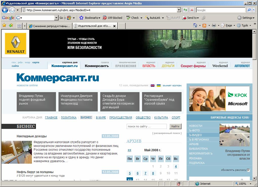Run the spelling Check button
This screenshot has height=187, width=258.
pos(133,18)
